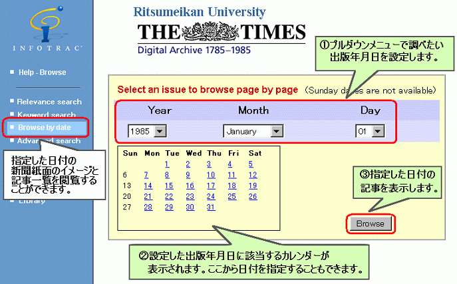Select calendar date 1
The width and height of the screenshot is (457, 284).
click(x=167, y=164)
